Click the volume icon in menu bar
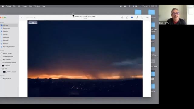194x109 pixels. pyautogui.click(x=121, y=6)
